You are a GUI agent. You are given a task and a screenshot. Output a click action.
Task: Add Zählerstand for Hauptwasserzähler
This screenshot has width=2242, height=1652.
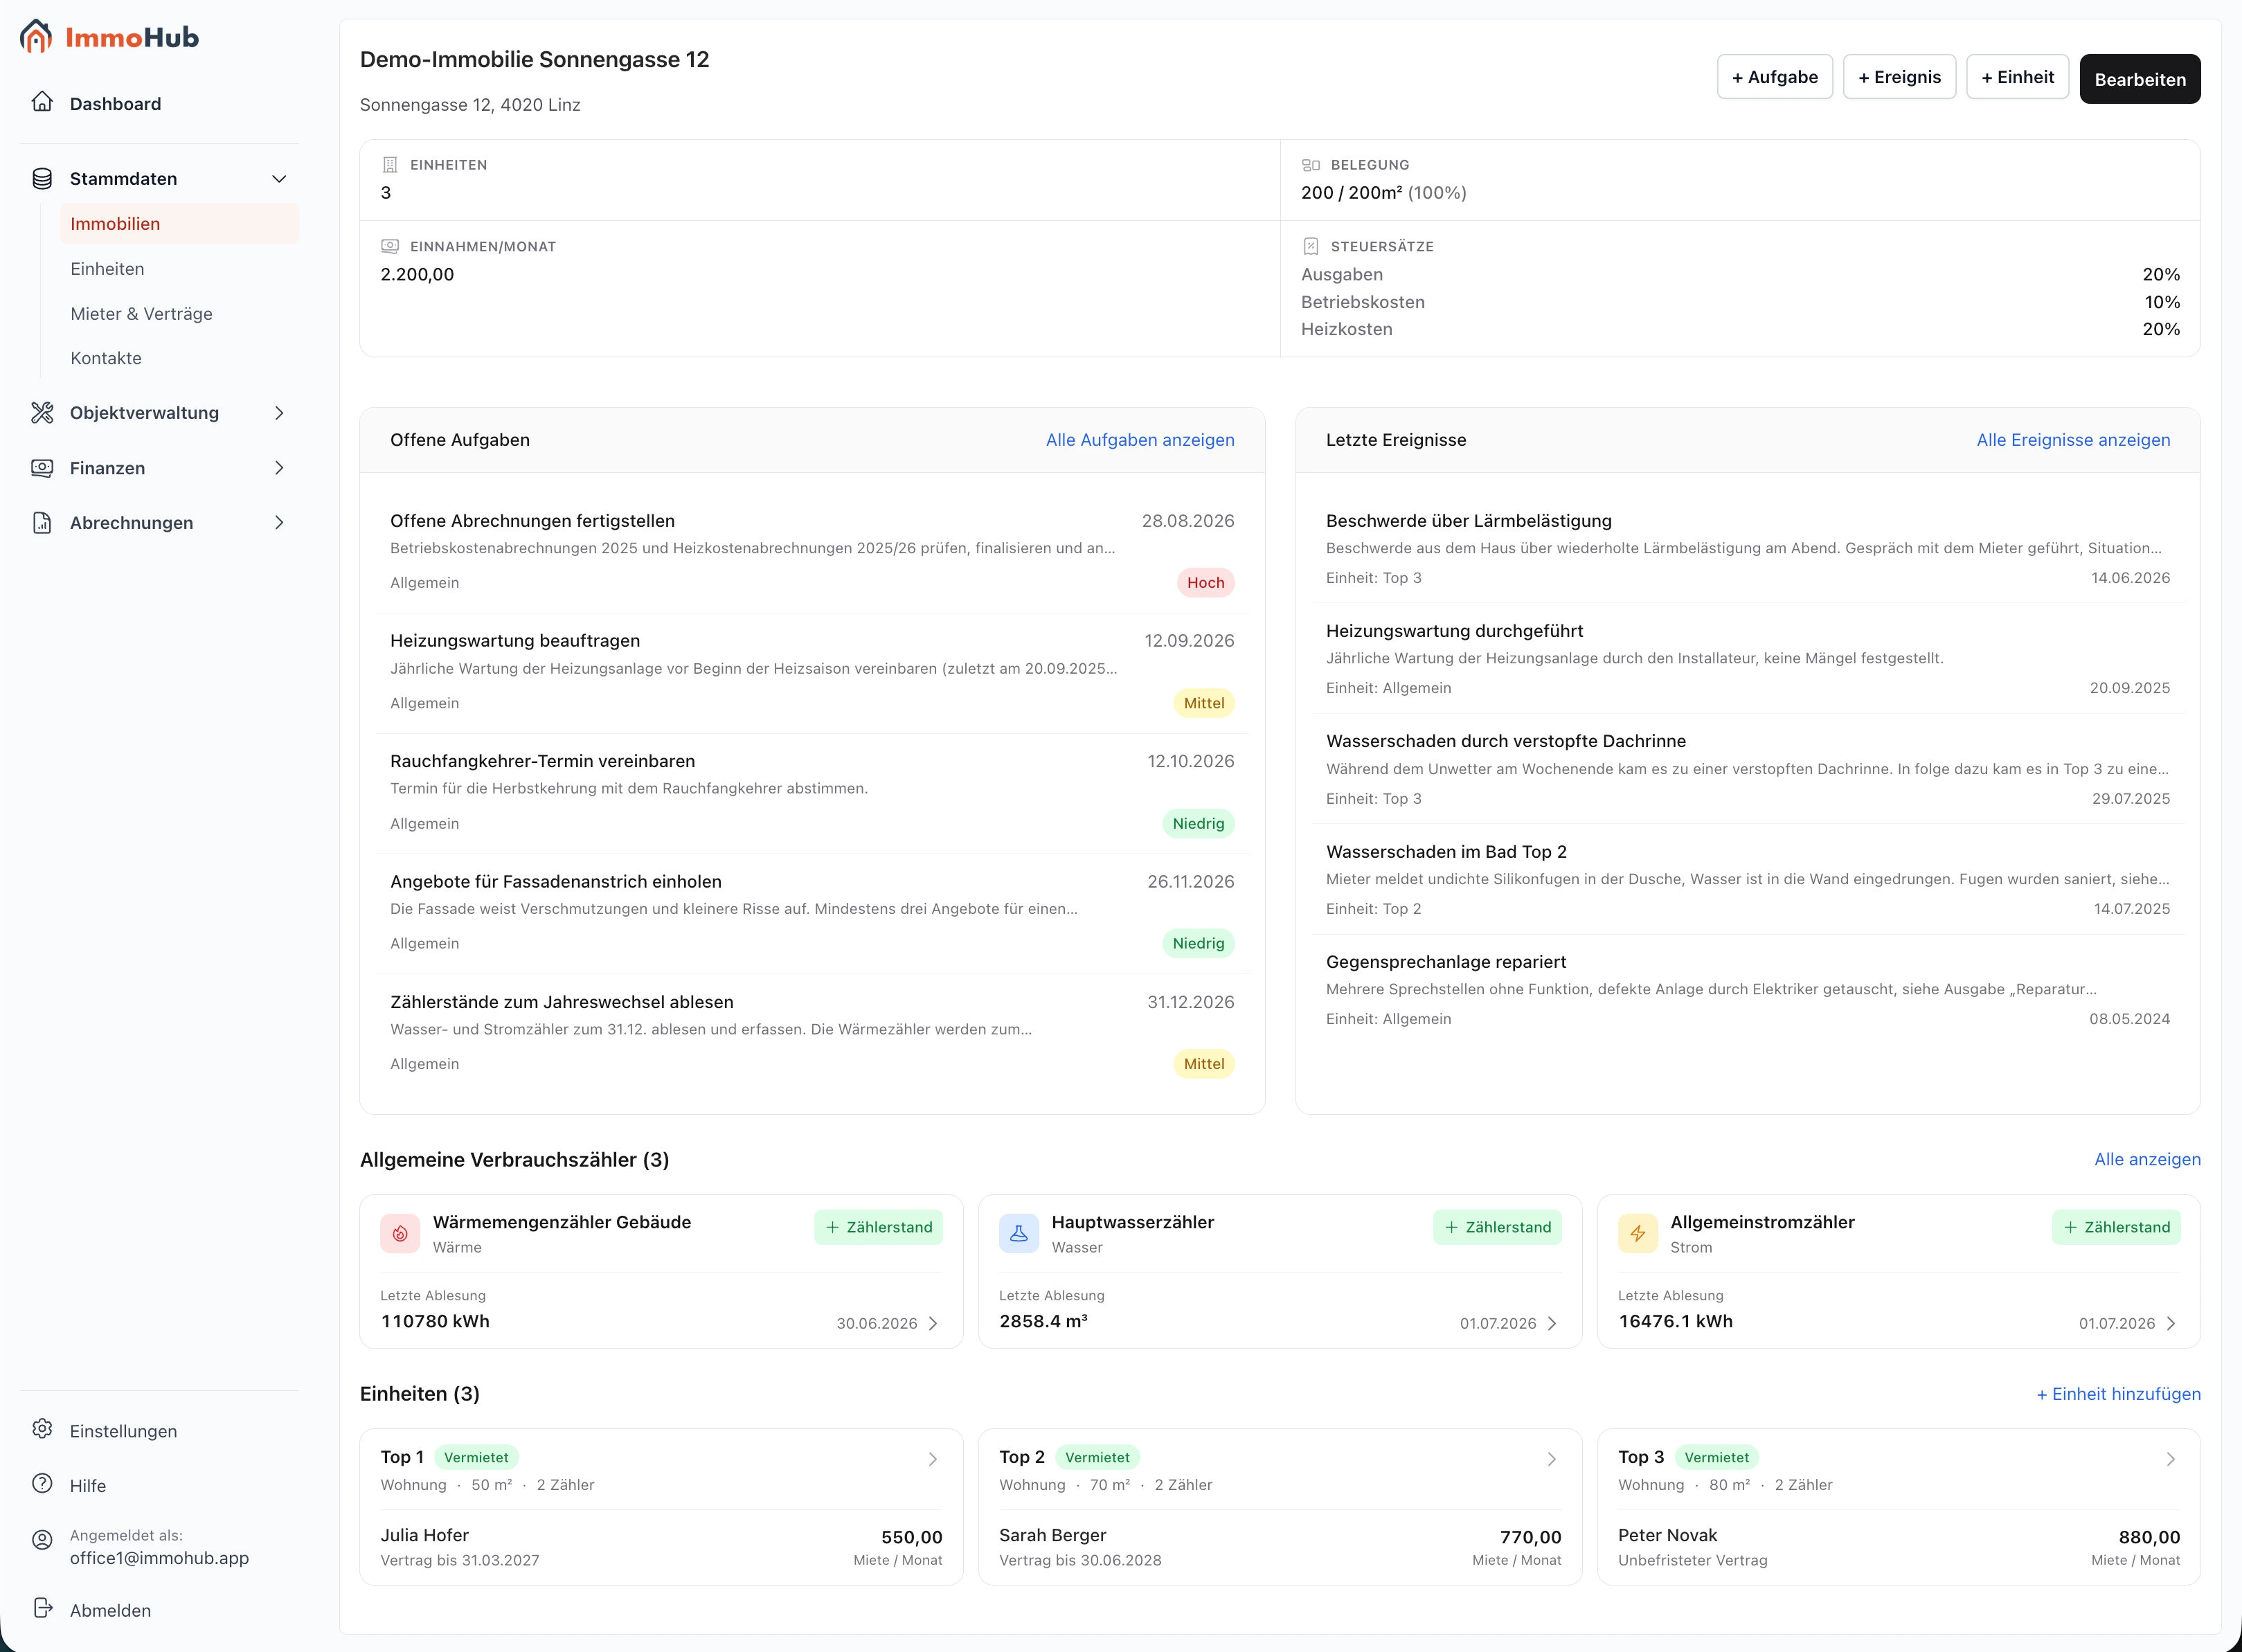tap(1498, 1228)
